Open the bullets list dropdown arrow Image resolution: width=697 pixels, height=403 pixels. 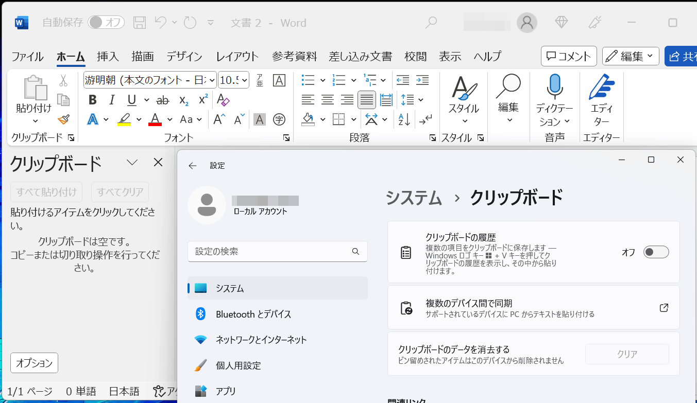(322, 80)
